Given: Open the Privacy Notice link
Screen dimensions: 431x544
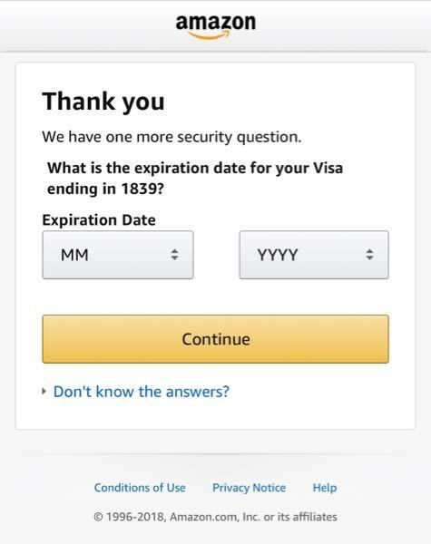Looking at the screenshot, I should tap(249, 488).
